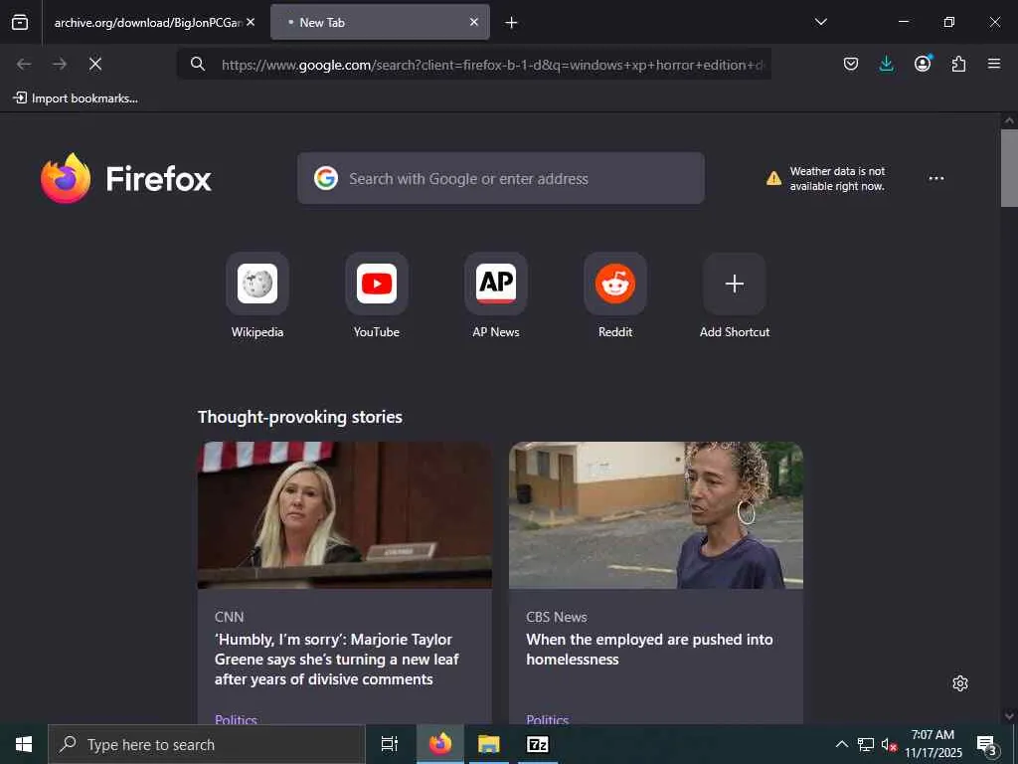Click Politics tag under the CNN story
This screenshot has height=764, width=1018.
pos(236,718)
